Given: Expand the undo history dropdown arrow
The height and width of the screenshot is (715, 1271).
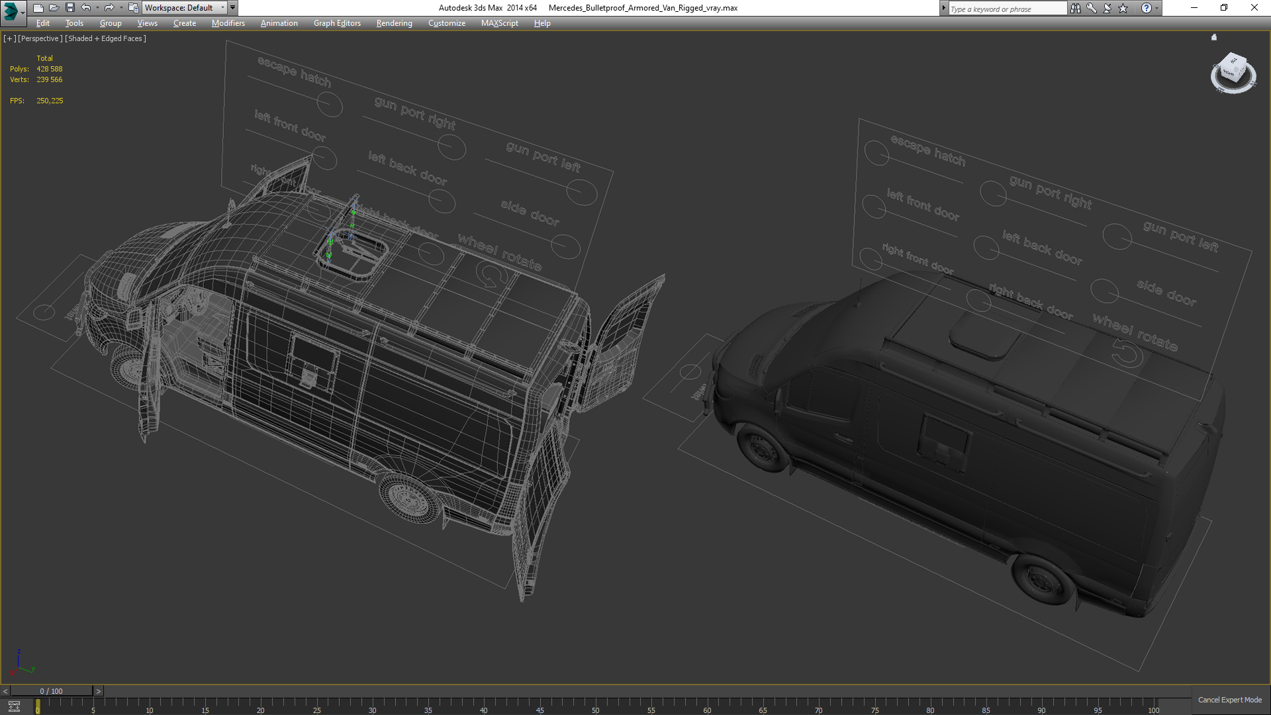Looking at the screenshot, I should [97, 8].
